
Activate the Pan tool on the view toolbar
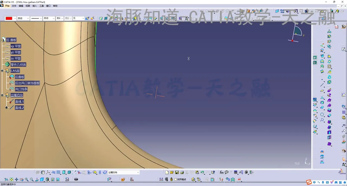pos(17,179)
